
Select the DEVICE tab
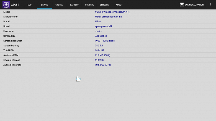click(x=45, y=5)
